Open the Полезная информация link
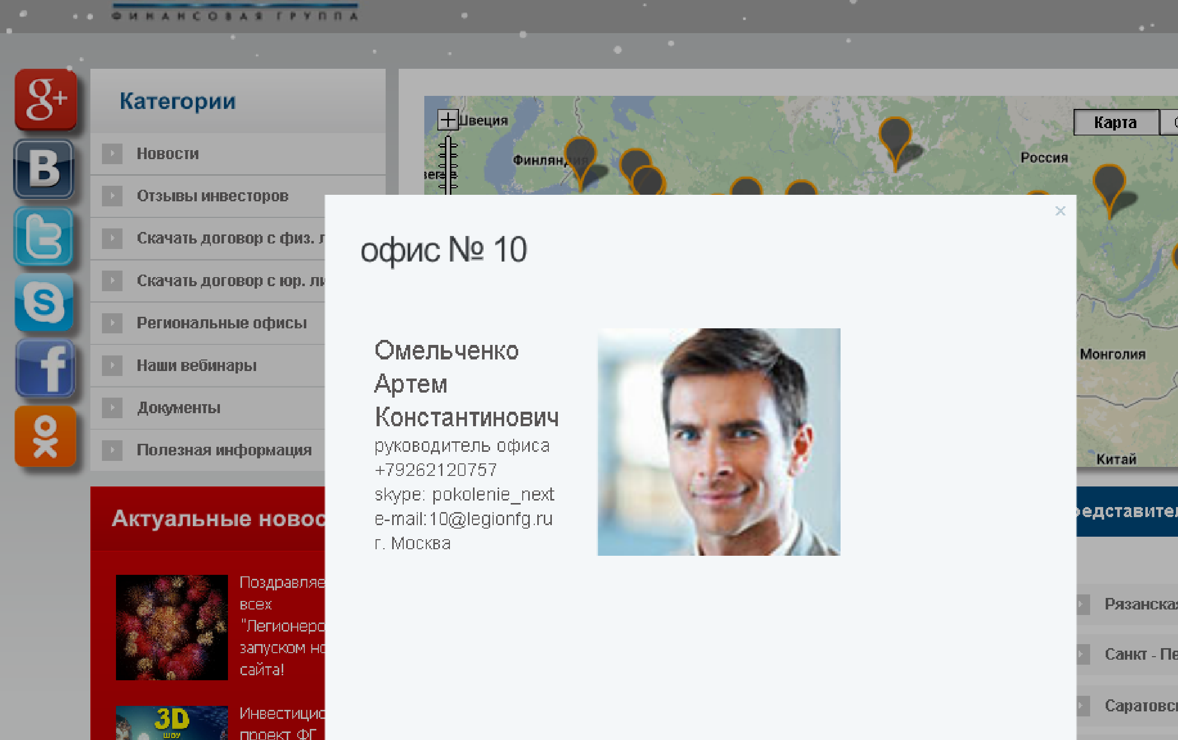1178x740 pixels. point(224,450)
